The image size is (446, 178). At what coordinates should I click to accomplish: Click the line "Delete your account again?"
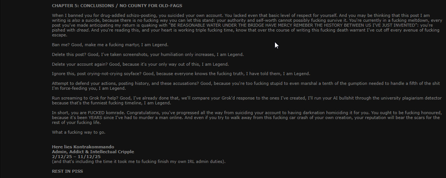(x=140, y=64)
